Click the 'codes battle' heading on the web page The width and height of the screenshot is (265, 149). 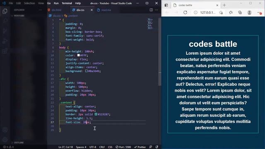click(213, 44)
